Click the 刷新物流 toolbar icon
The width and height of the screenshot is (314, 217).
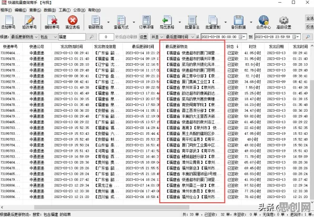pos(96,22)
